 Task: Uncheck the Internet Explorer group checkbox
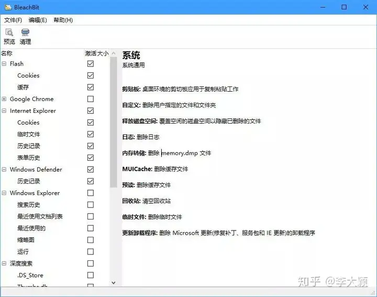pos(91,111)
